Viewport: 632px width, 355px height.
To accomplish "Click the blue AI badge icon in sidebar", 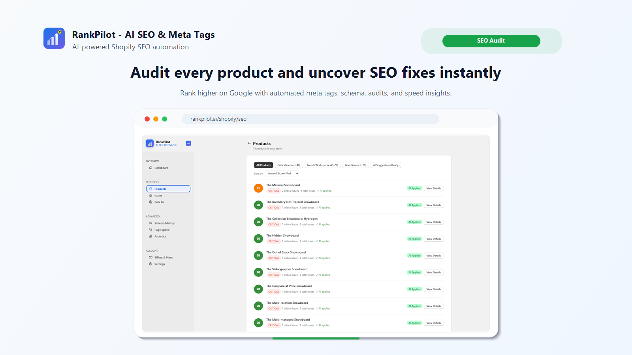I will [188, 143].
